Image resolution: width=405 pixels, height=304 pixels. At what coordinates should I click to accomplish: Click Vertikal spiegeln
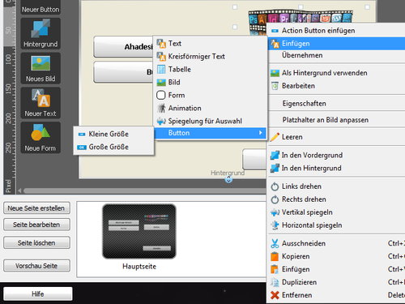pyautogui.click(x=336, y=212)
